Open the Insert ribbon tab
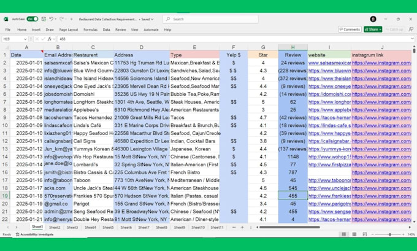This screenshot has width=417, height=251. 36,29
